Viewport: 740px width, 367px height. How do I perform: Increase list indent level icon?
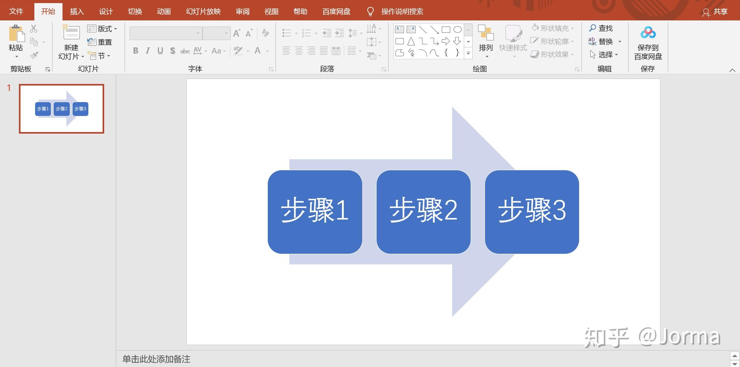pyautogui.click(x=340, y=33)
